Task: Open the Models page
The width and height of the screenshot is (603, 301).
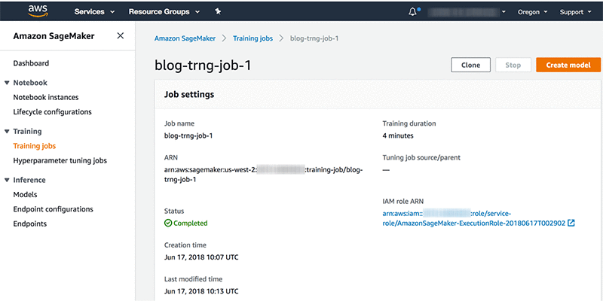Action: click(x=25, y=195)
